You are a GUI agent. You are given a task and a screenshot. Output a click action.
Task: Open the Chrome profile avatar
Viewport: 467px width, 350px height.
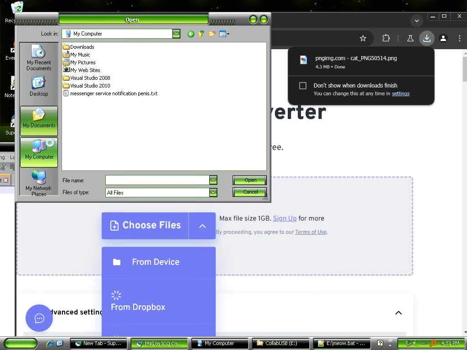point(443,38)
